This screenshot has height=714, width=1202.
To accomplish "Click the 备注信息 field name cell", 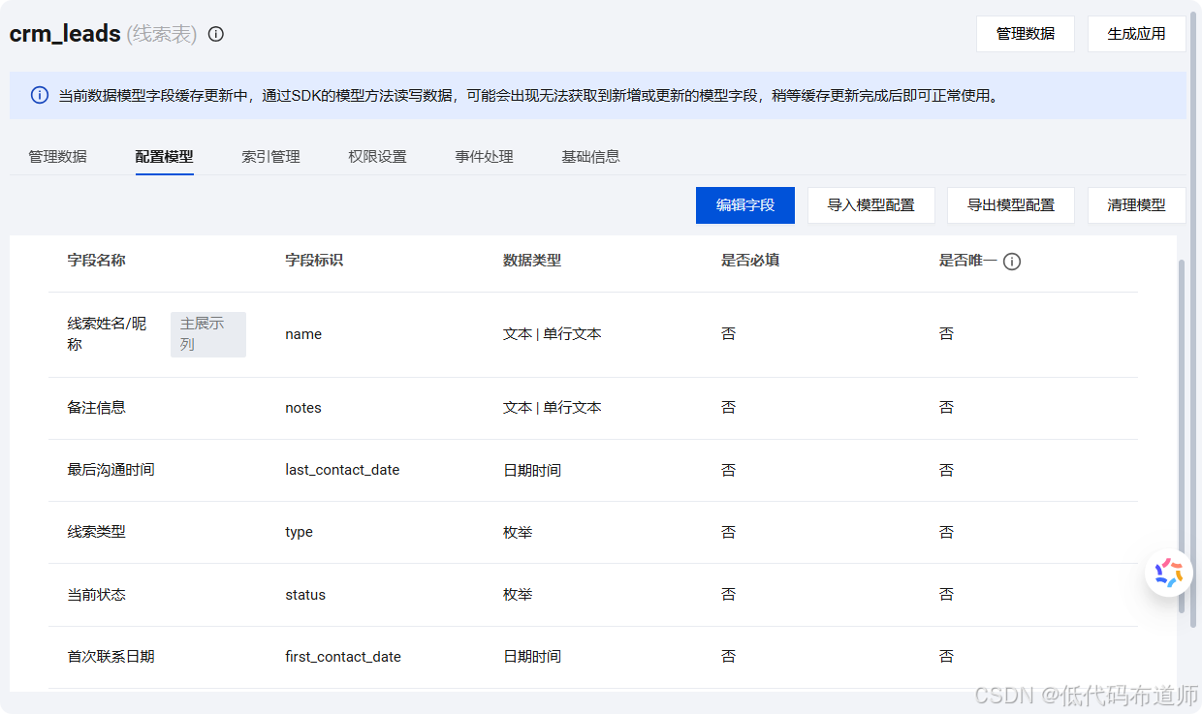I will point(96,408).
